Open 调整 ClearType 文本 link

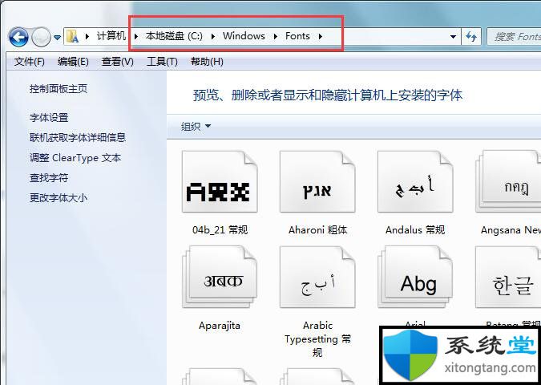point(75,158)
